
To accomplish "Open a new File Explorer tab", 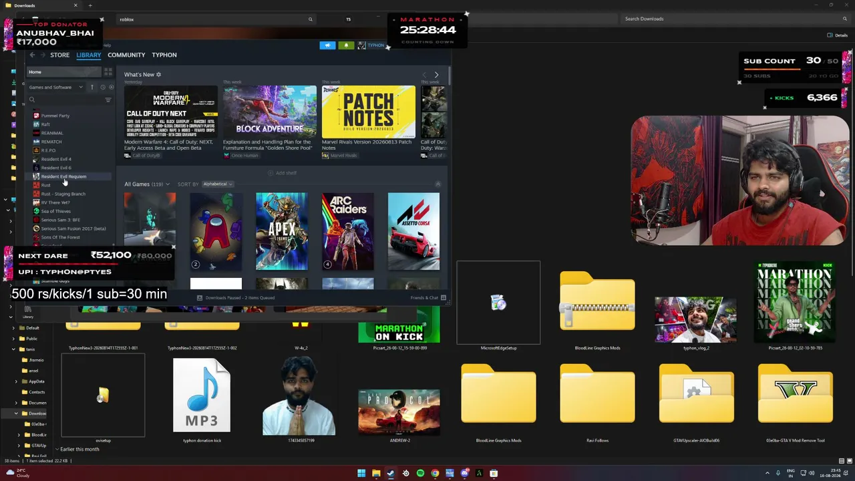I will 90,5.
